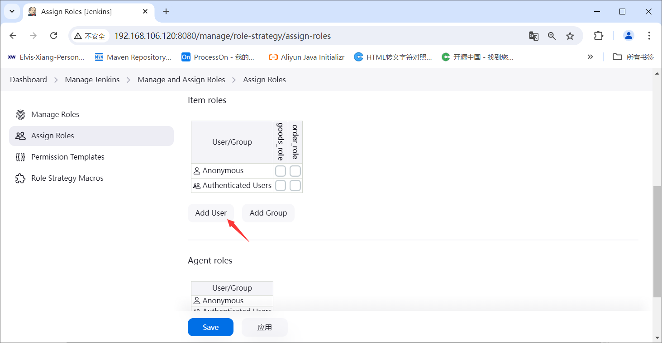This screenshot has height=343, width=662.
Task: Click the Item roles heading
Action: 207,100
